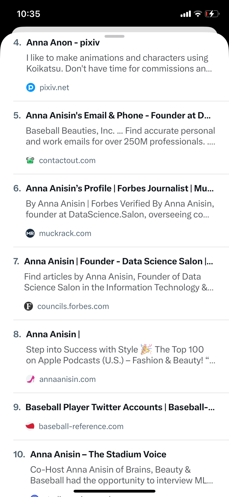Image resolution: width=229 pixels, height=497 pixels.
Task: Tap the Step into Success with Style snippet
Action: (120, 355)
